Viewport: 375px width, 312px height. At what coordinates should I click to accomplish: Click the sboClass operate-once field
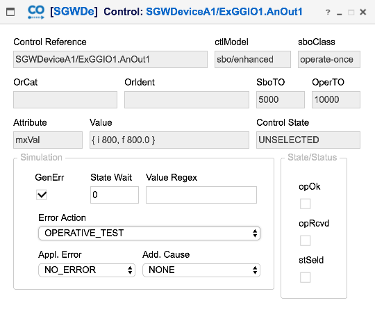[x=329, y=59]
